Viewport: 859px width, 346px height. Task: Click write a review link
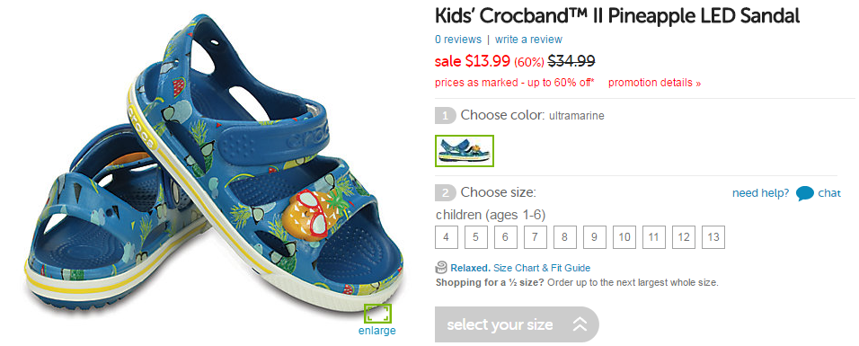tap(528, 40)
